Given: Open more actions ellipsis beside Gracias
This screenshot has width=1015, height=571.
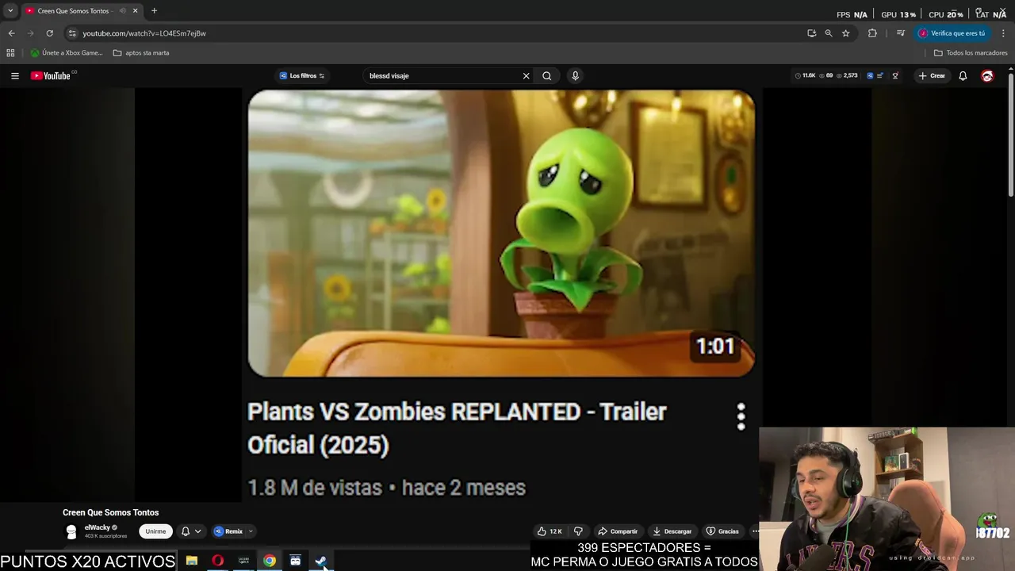Looking at the screenshot, I should coord(755,531).
